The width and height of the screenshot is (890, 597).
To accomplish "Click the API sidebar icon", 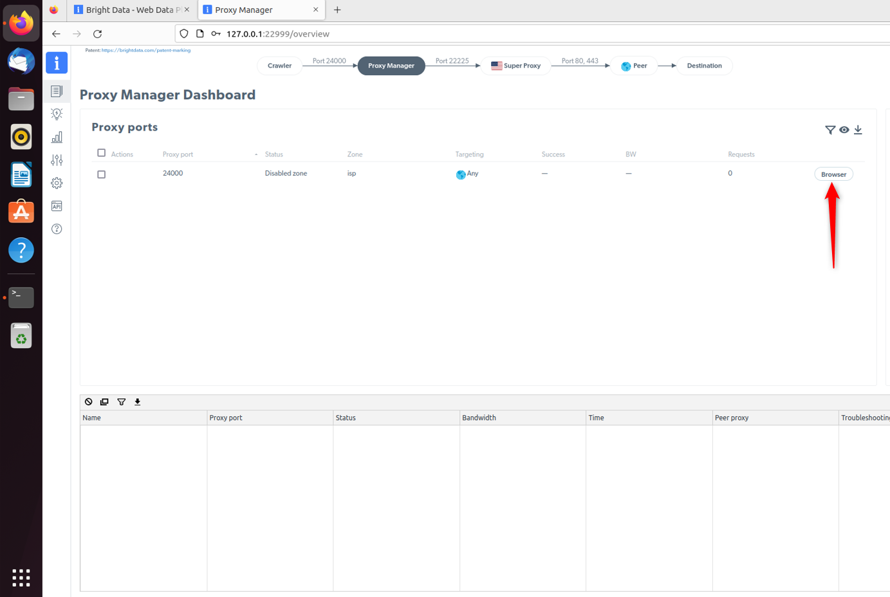I will click(x=57, y=206).
